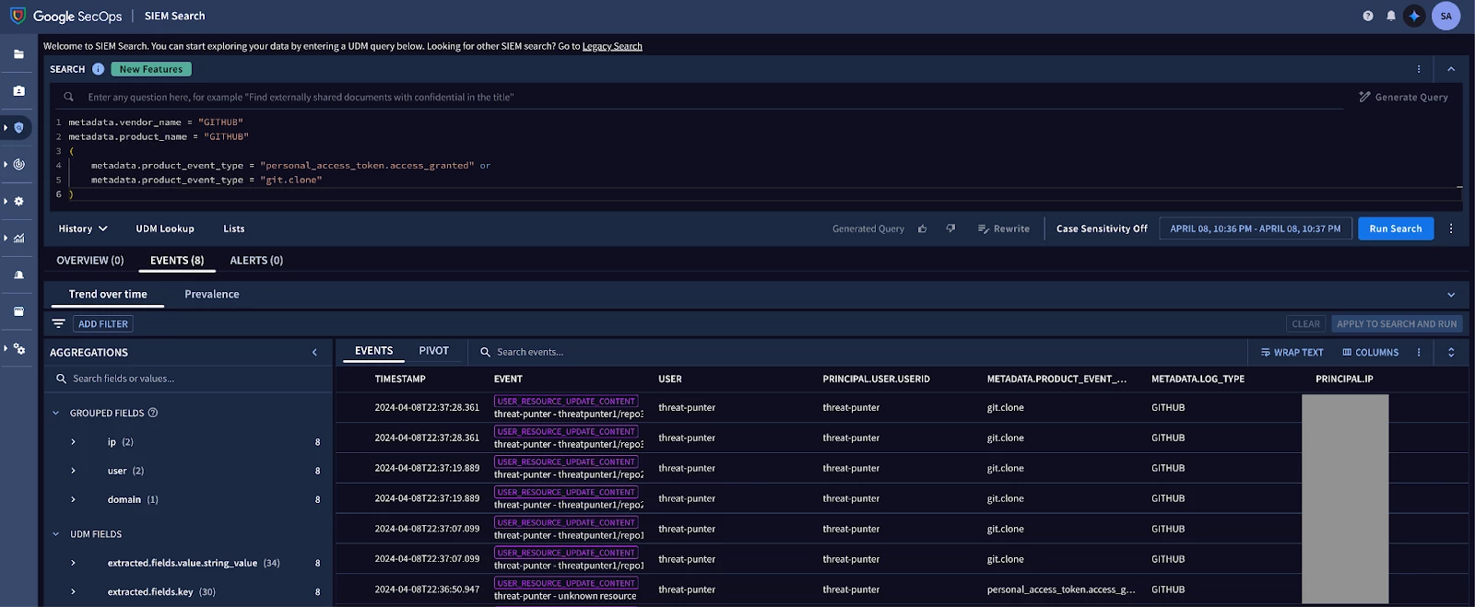Click thumbs down on Generated Query
This screenshot has height=607, width=1475.
click(950, 228)
